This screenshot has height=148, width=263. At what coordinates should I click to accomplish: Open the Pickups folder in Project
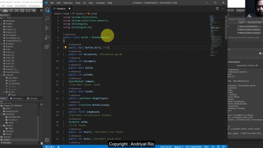point(9,131)
